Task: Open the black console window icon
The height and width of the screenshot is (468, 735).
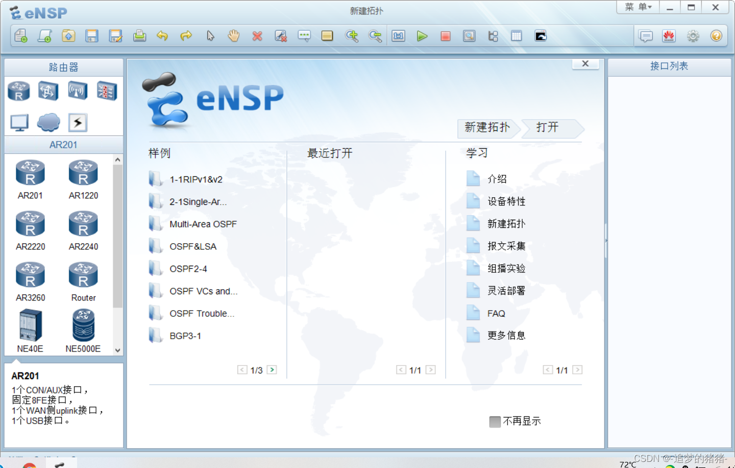Action: (541, 36)
